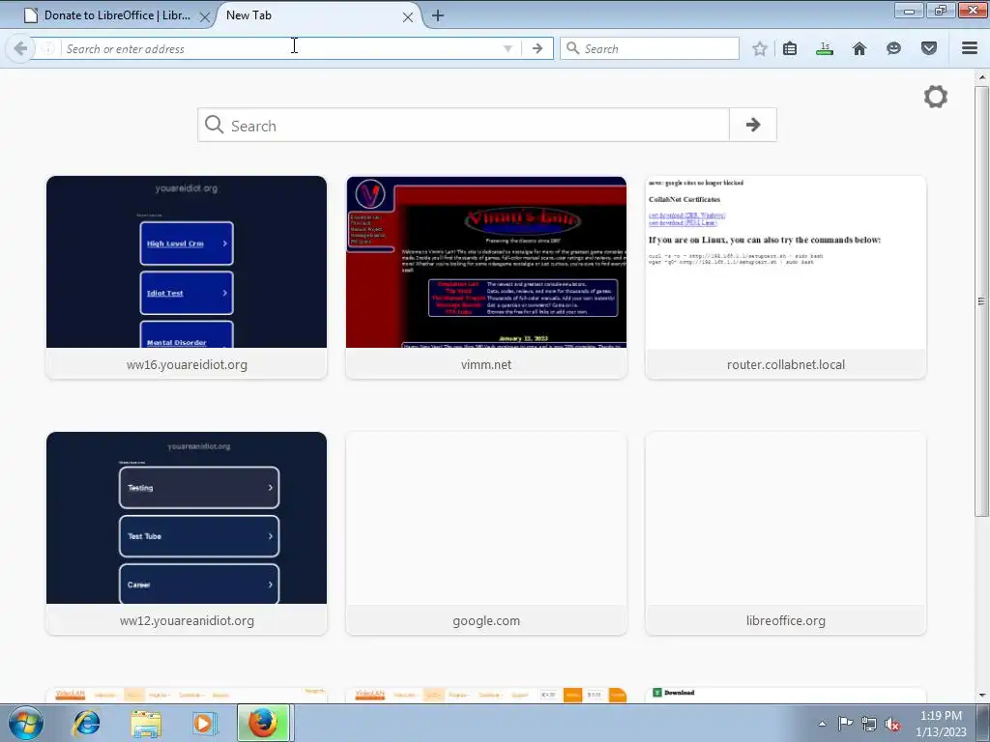990x742 pixels.
Task: Click the toolbar Search box
Action: pos(649,48)
